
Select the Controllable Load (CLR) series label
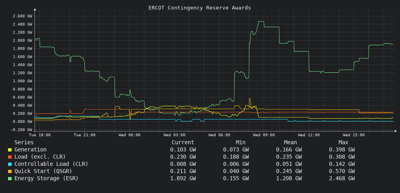click(x=51, y=164)
